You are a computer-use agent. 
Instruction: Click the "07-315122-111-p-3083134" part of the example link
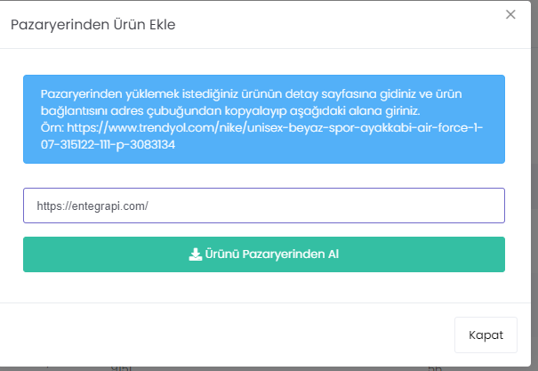click(108, 144)
